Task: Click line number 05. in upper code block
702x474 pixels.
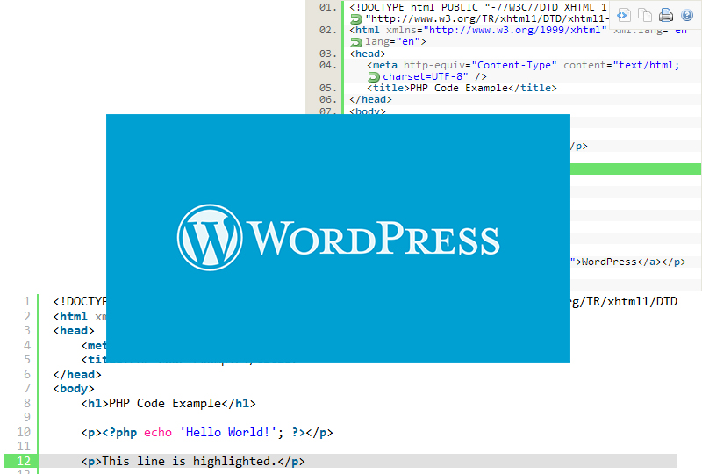Action: 327,88
